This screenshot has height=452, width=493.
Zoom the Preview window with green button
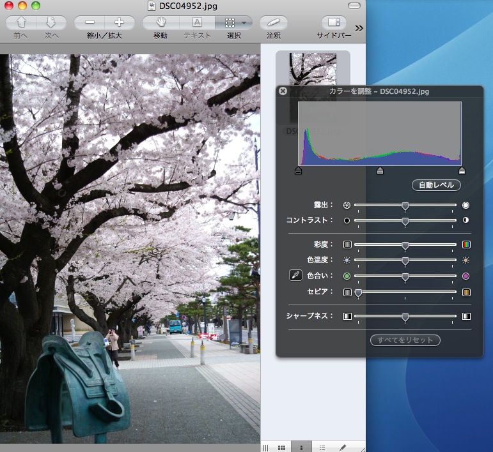[x=36, y=6]
